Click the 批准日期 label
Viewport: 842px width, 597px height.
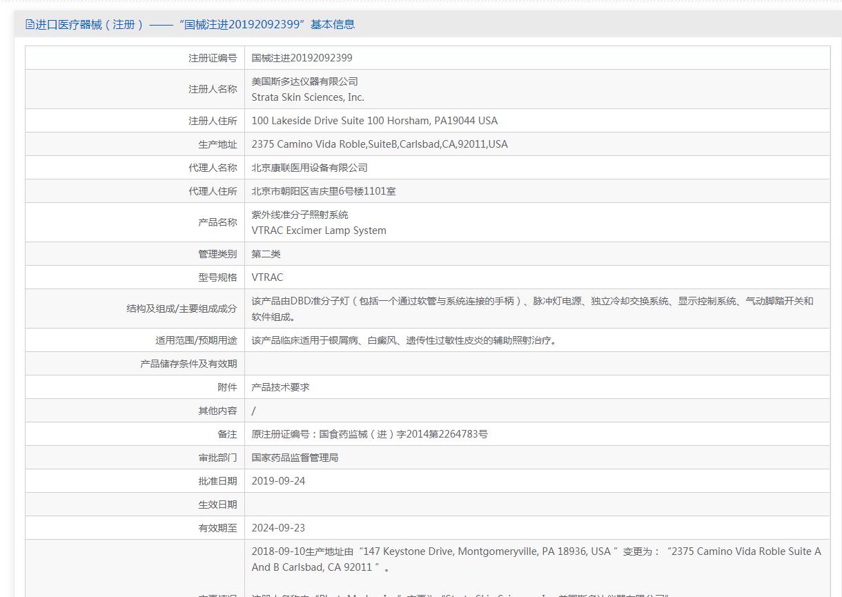[x=217, y=481]
